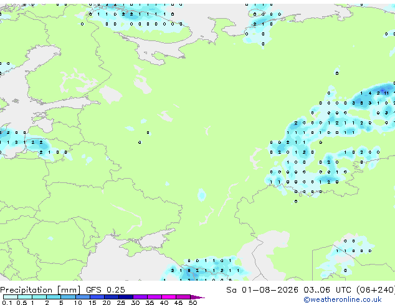Viewport: 395px width, 305px height.
Task: Click the Sa 01-08-2026 date label
Action: pos(262,290)
